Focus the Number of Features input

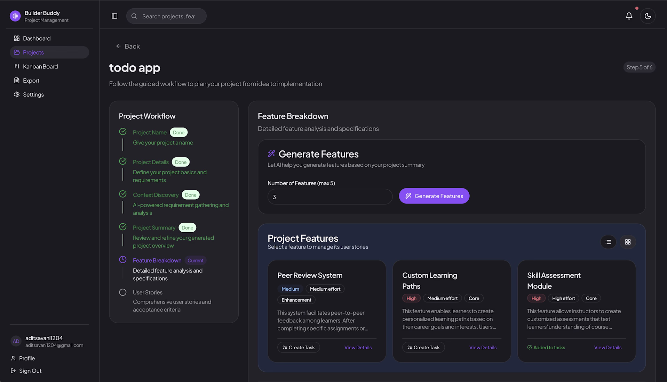click(329, 197)
